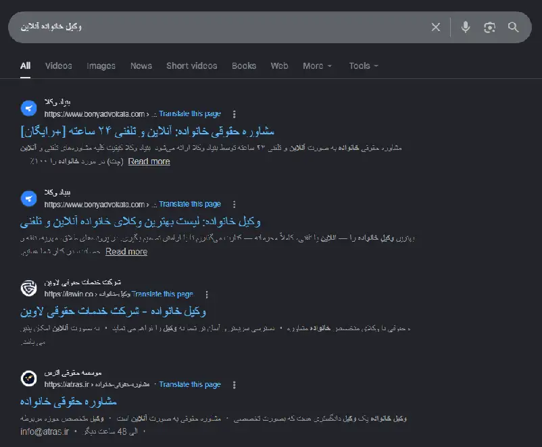Select the All results tab
Viewport: 542px width, 447px height.
click(x=25, y=65)
